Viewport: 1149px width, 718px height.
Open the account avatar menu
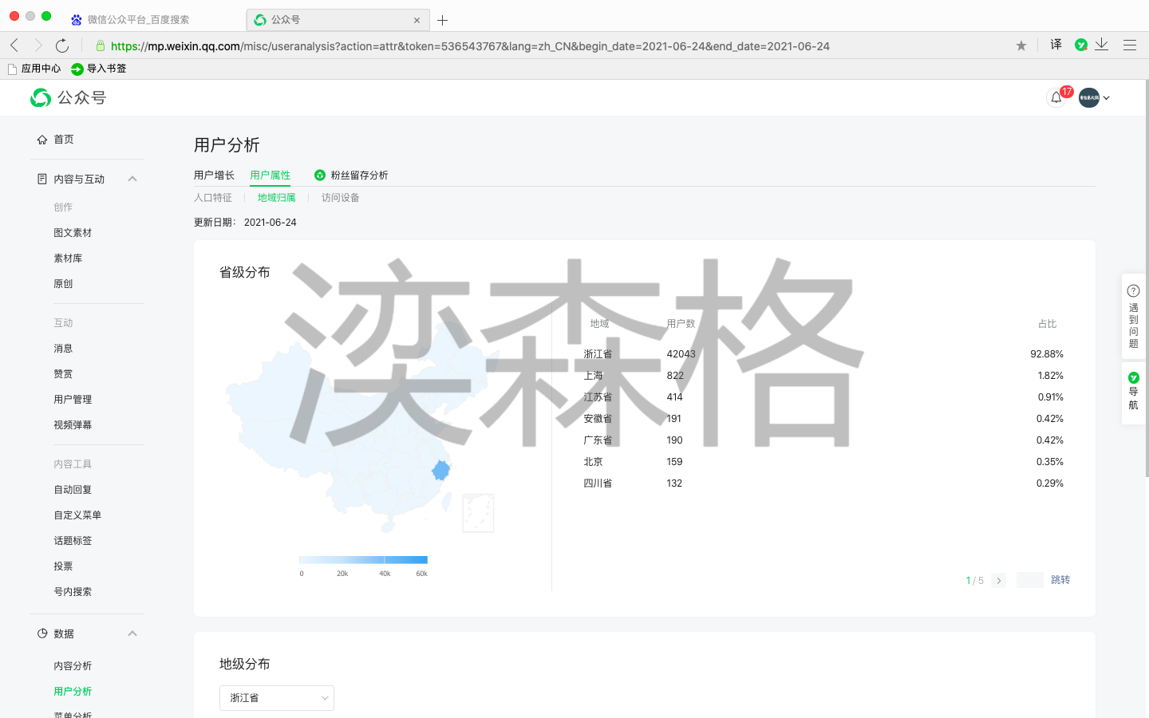[1093, 97]
